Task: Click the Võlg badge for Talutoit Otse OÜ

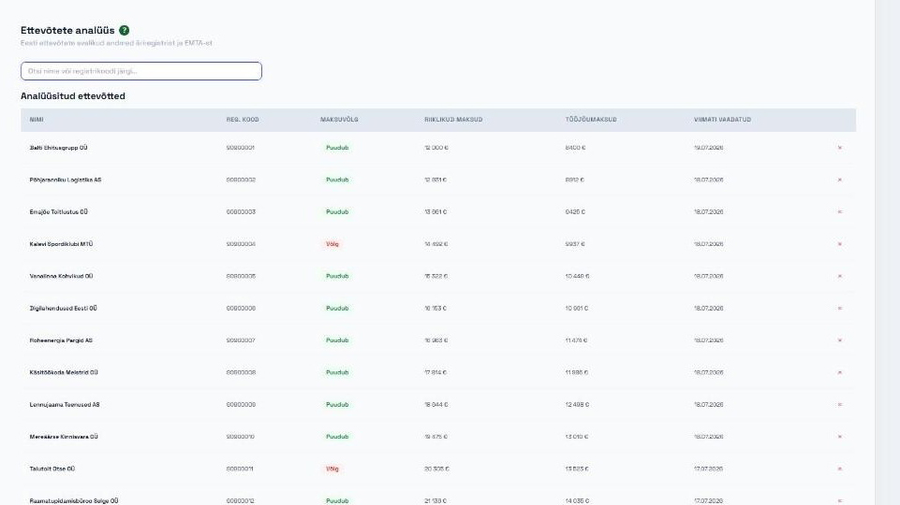Action: coord(332,469)
